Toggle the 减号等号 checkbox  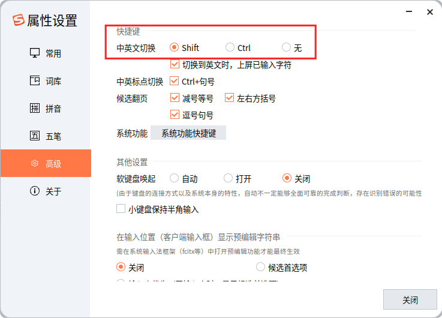(x=175, y=98)
